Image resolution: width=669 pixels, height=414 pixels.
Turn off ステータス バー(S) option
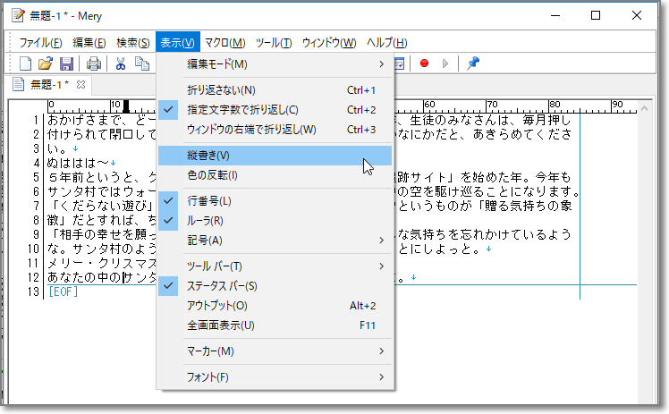(x=221, y=286)
